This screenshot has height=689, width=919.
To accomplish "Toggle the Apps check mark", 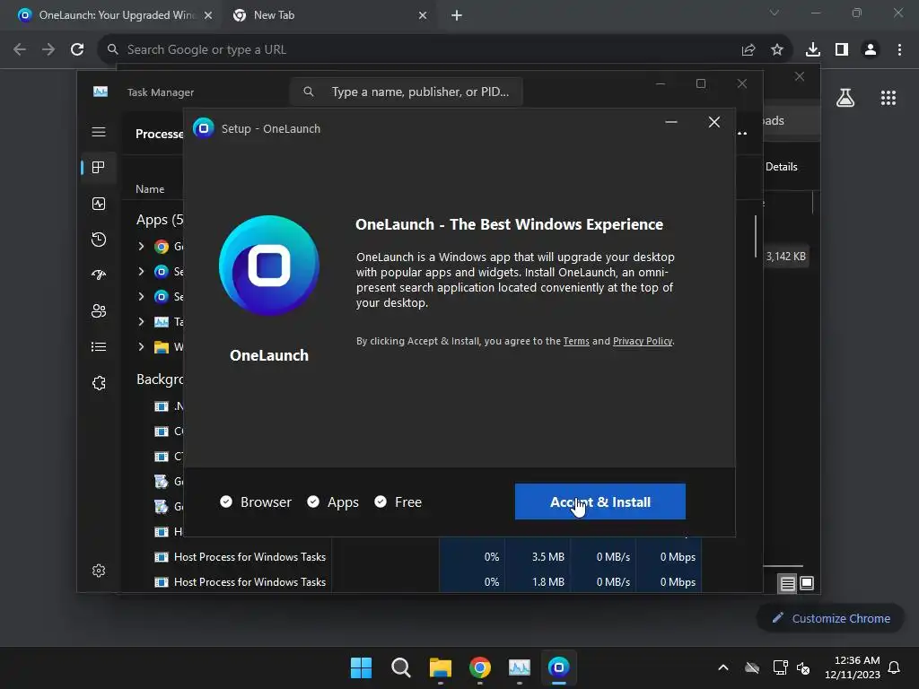I will click(x=313, y=501).
